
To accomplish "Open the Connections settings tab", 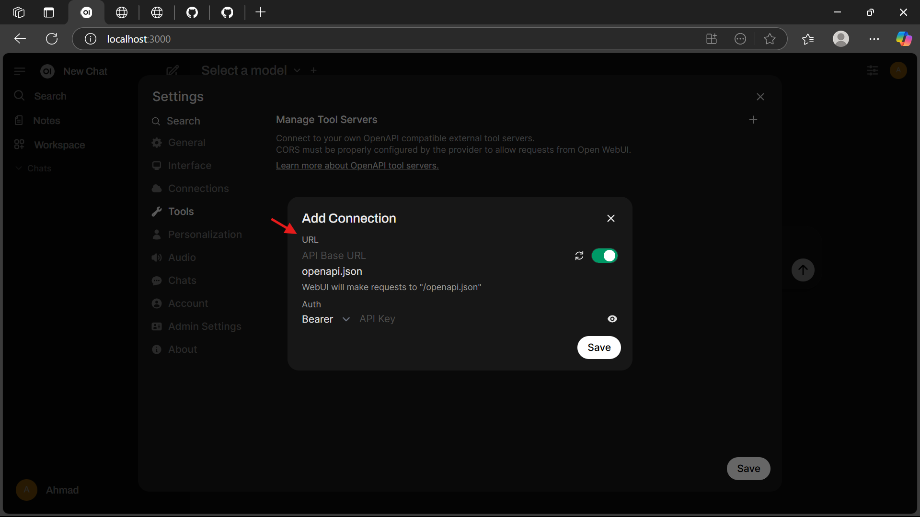I will point(198,189).
